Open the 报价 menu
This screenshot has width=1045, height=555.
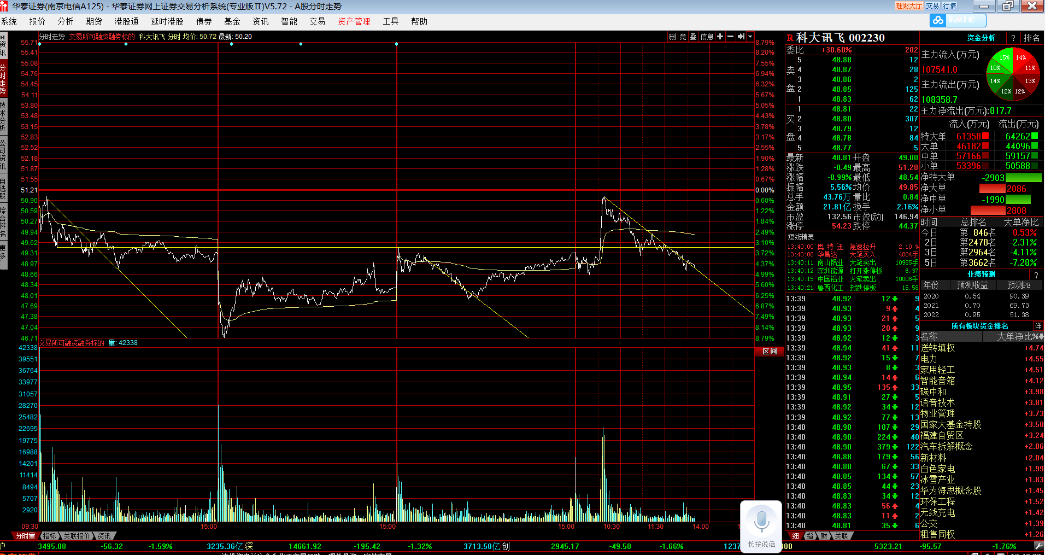point(37,21)
